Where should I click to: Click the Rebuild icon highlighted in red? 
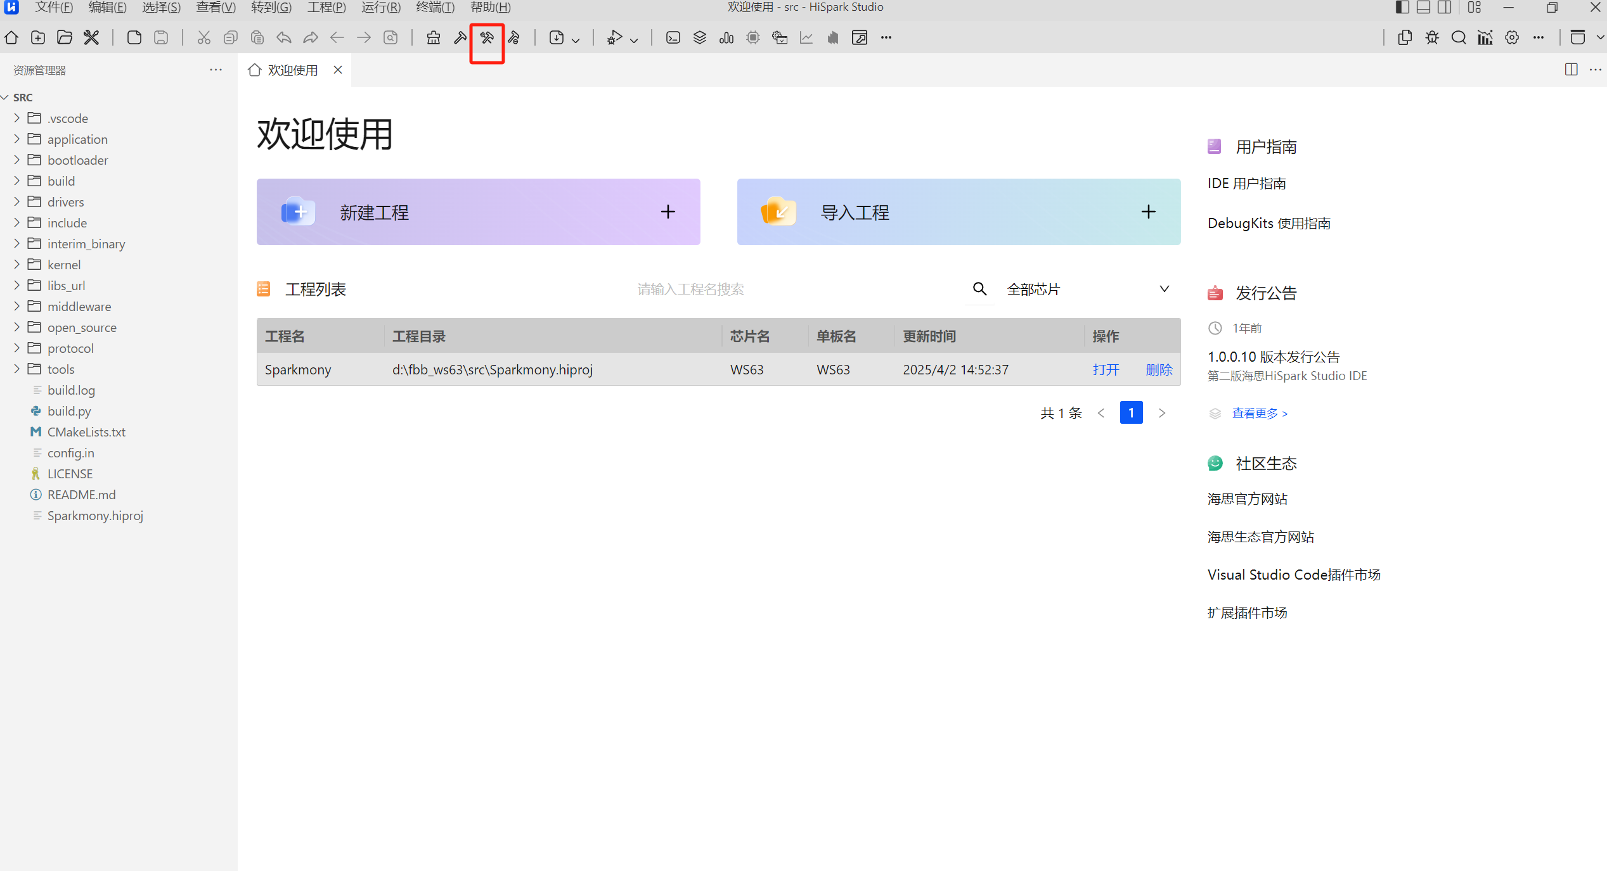click(x=487, y=38)
